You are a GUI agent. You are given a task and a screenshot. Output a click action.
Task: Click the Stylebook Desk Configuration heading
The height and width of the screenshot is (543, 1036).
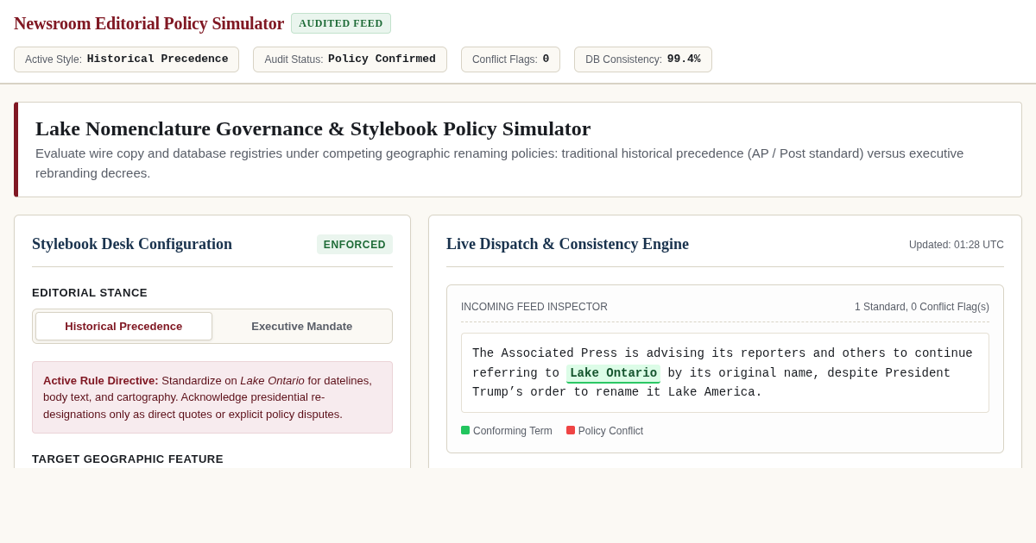132,244
